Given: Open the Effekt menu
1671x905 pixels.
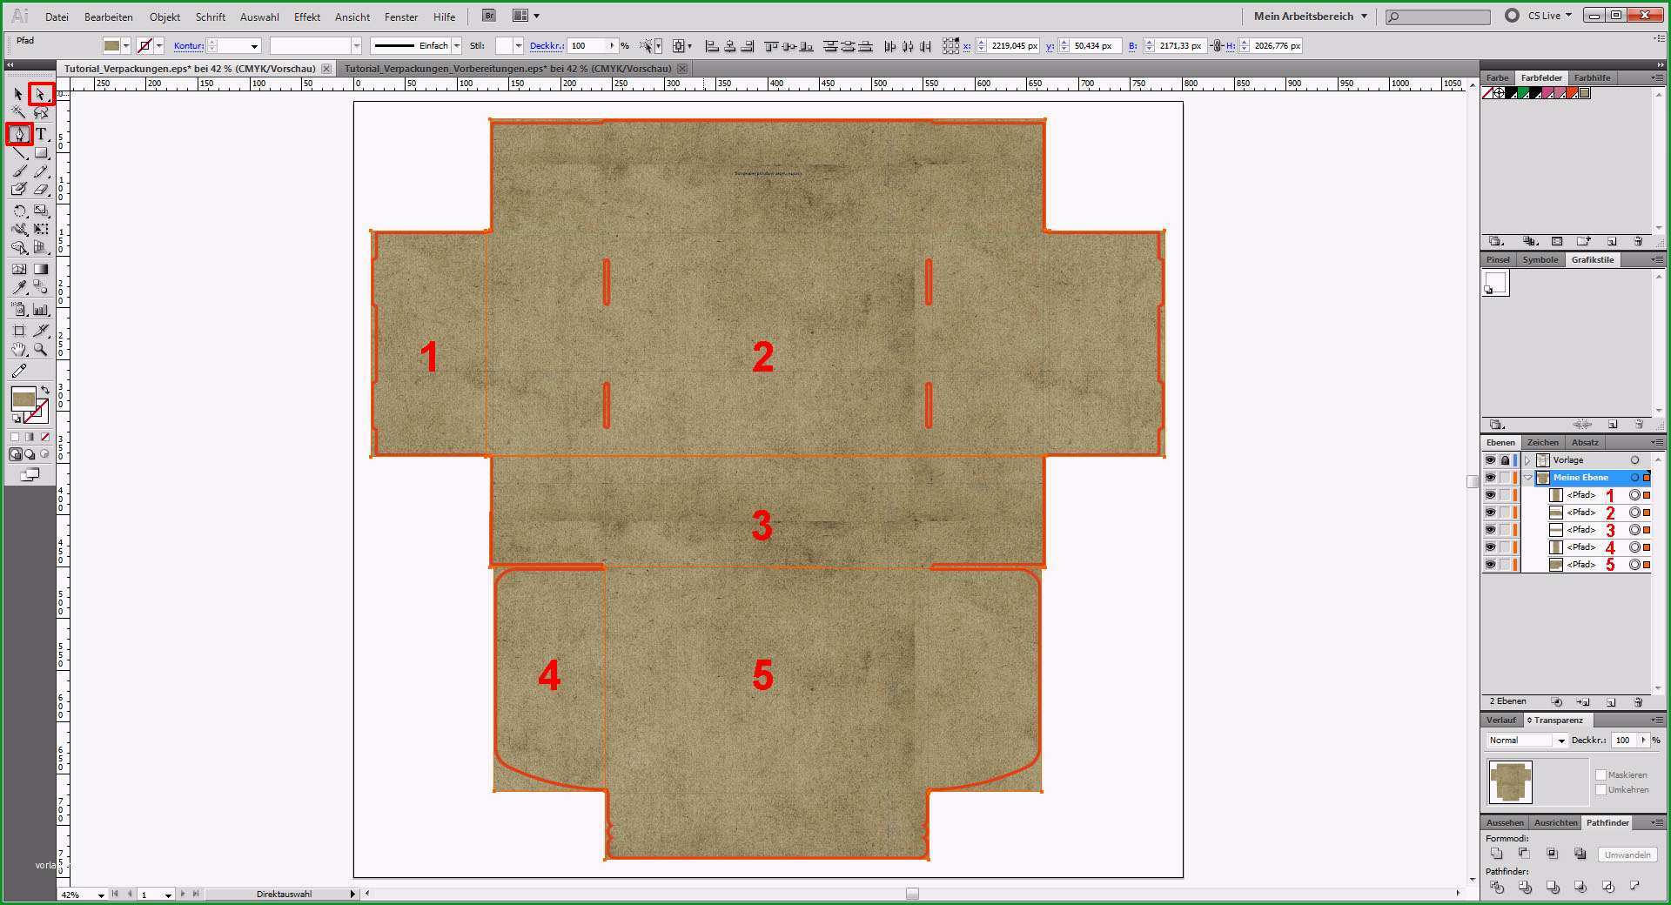Looking at the screenshot, I should coord(307,17).
